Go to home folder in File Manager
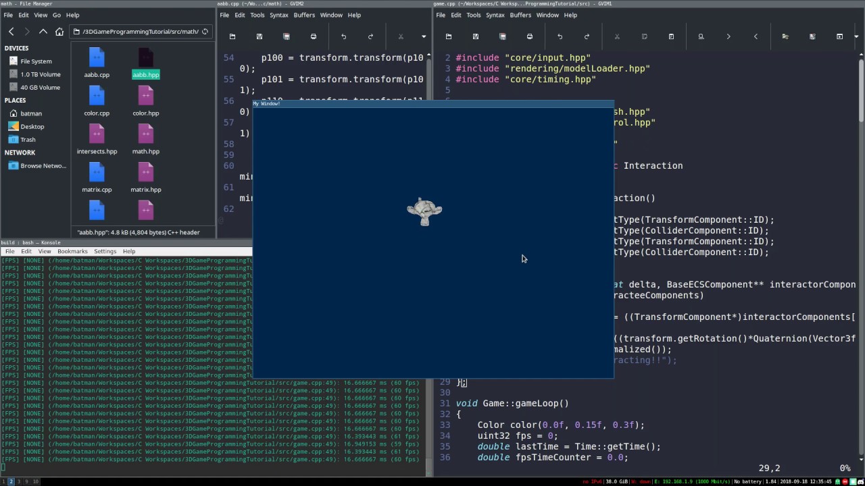The width and height of the screenshot is (865, 486). point(59,32)
